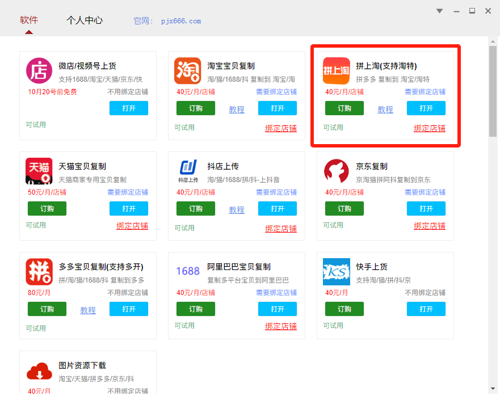
Task: Open the 教程 link for 淘宝宝贝复制
Action: (x=237, y=109)
